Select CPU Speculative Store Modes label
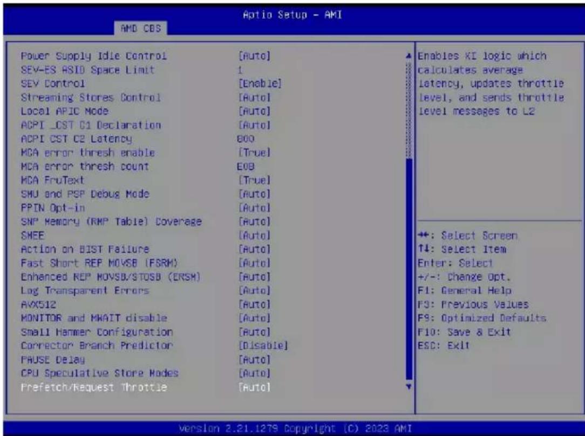 (99, 373)
